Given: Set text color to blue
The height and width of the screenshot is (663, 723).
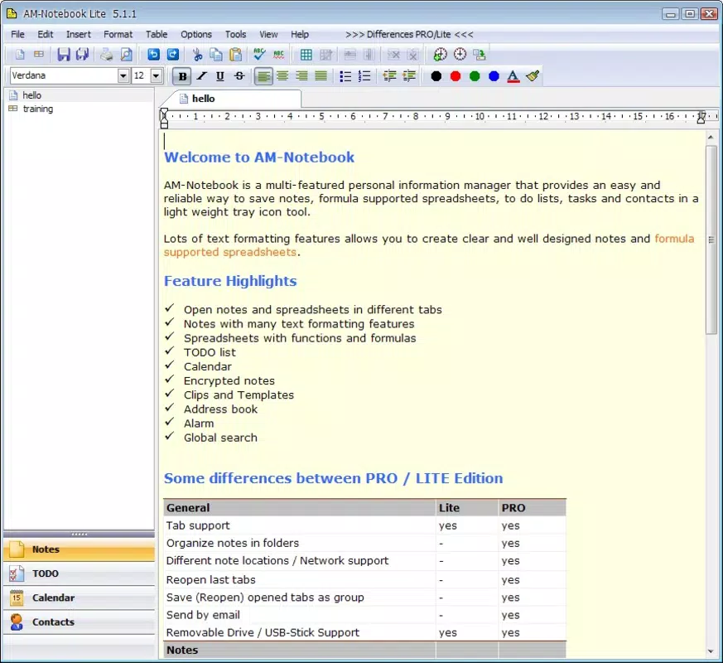Looking at the screenshot, I should coord(494,76).
